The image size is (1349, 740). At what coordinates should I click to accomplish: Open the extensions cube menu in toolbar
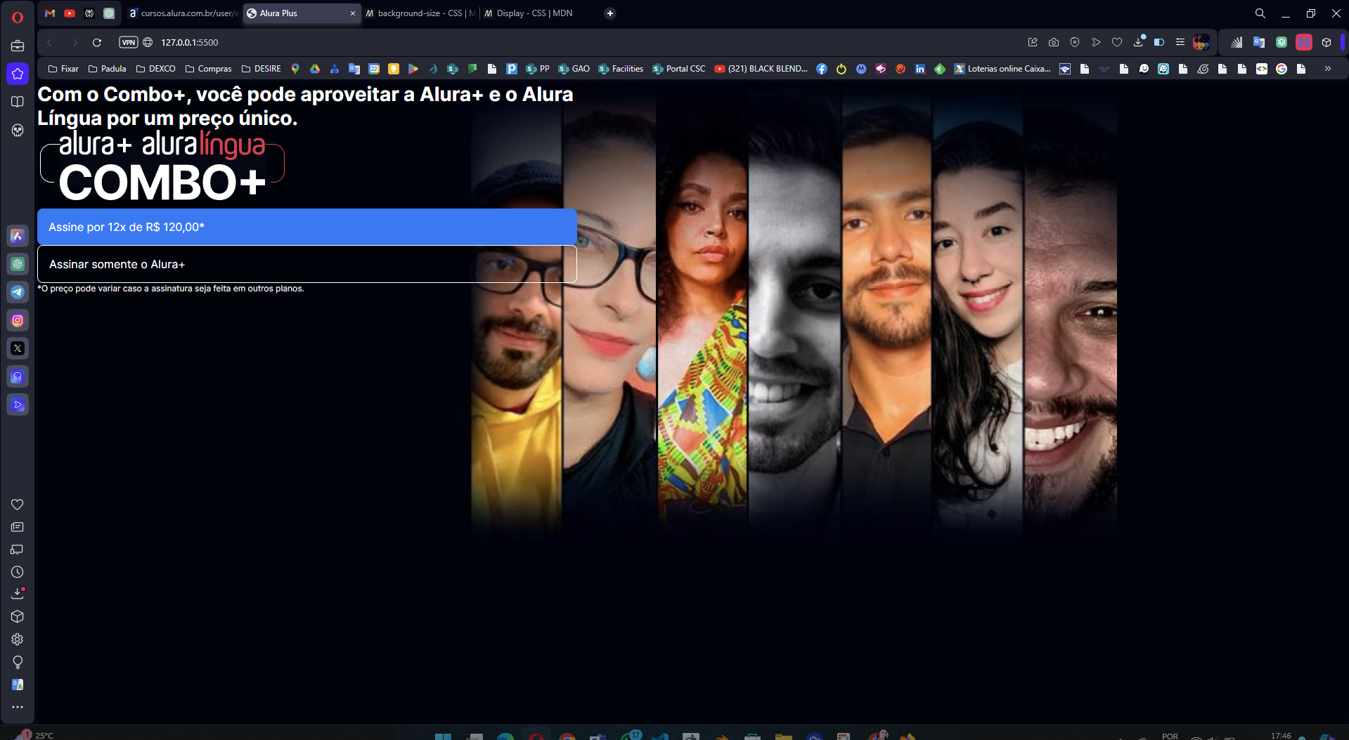pos(1327,42)
